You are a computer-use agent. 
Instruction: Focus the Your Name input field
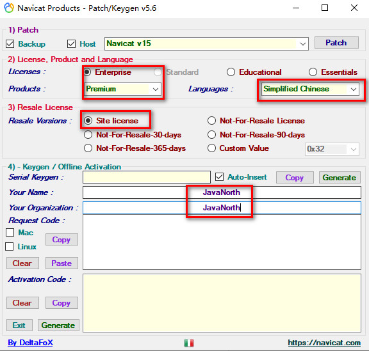point(222,192)
